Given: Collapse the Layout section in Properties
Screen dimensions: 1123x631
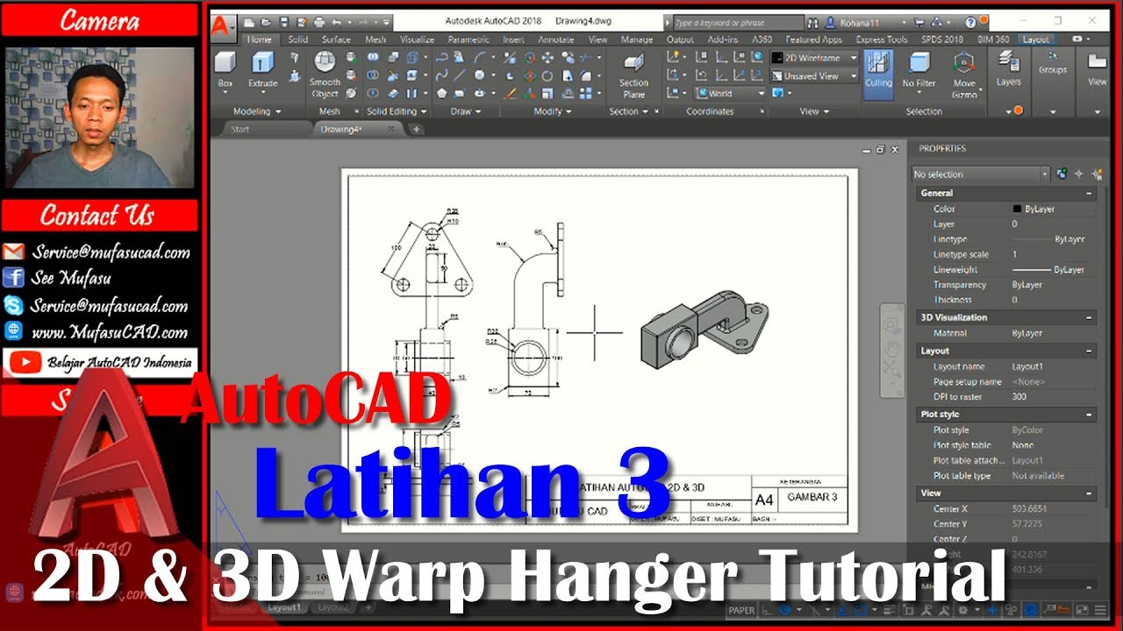Looking at the screenshot, I should (x=1089, y=351).
